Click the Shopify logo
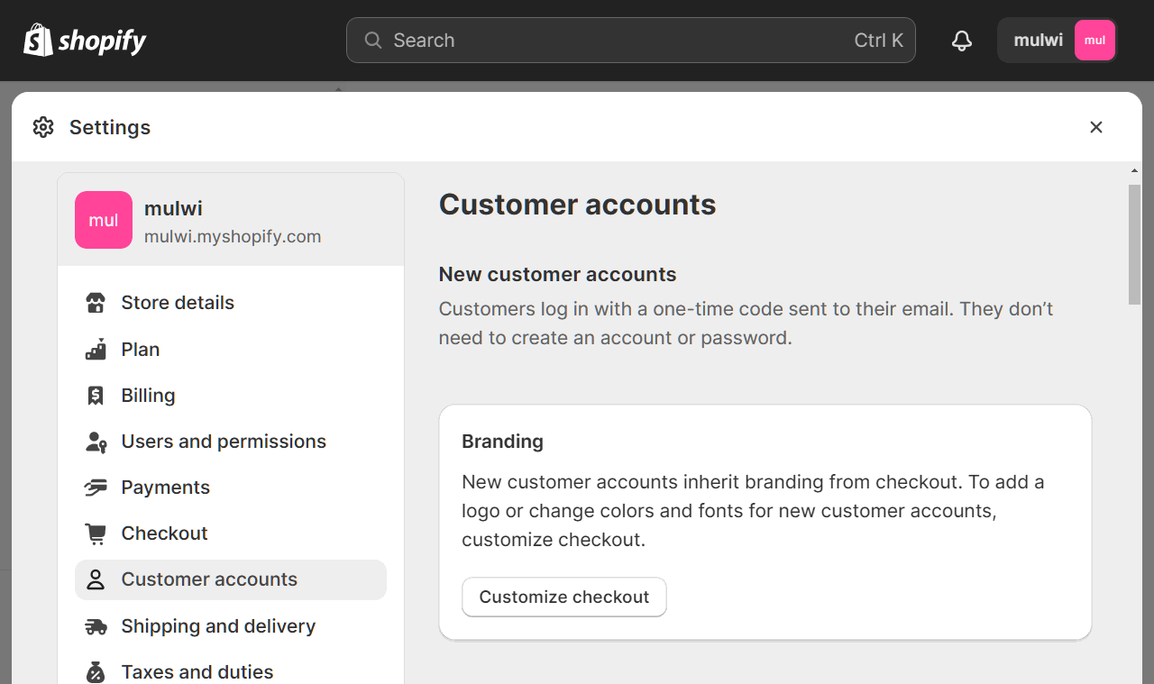The width and height of the screenshot is (1154, 684). tap(85, 41)
